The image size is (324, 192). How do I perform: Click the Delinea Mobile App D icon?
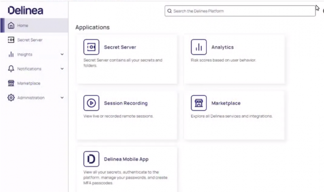[x=91, y=159]
